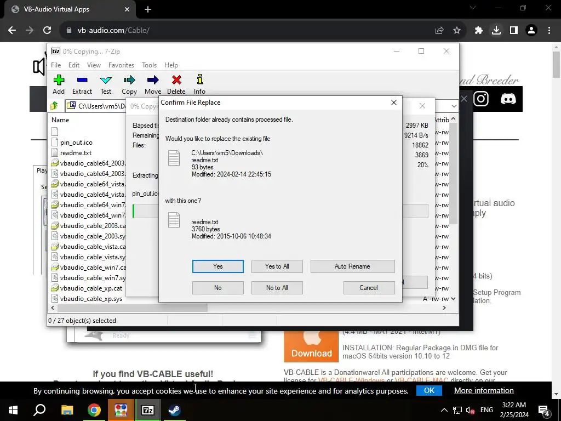
Task: Click the Chrome taskbar icon
Action: click(x=94, y=410)
